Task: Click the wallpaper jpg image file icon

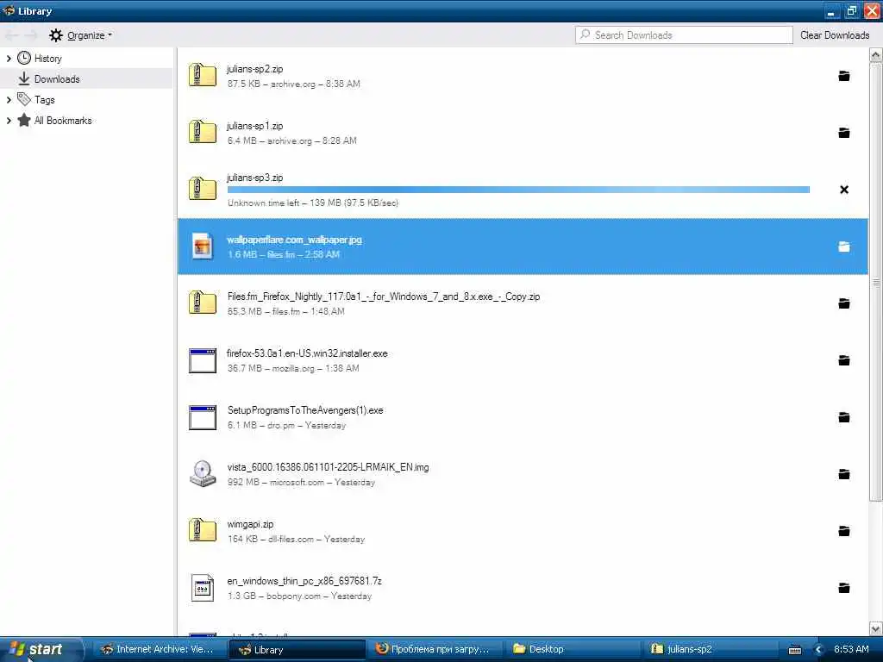Action: coord(202,246)
